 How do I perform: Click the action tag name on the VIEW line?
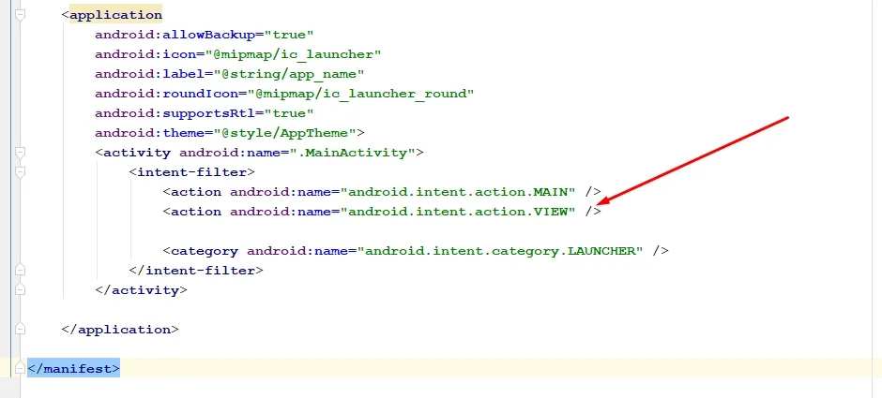[x=196, y=212]
